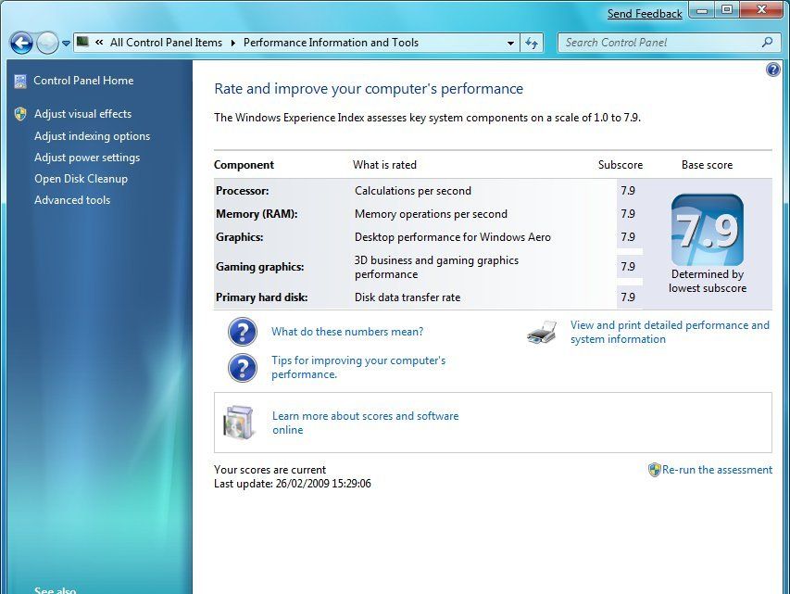This screenshot has width=790, height=594.
Task: Click the shield icon next to Adjust visual effects
Action: (x=19, y=114)
